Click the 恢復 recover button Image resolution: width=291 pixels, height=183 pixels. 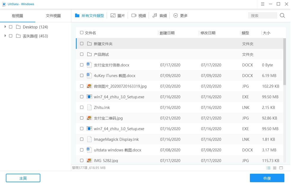pos(267,178)
